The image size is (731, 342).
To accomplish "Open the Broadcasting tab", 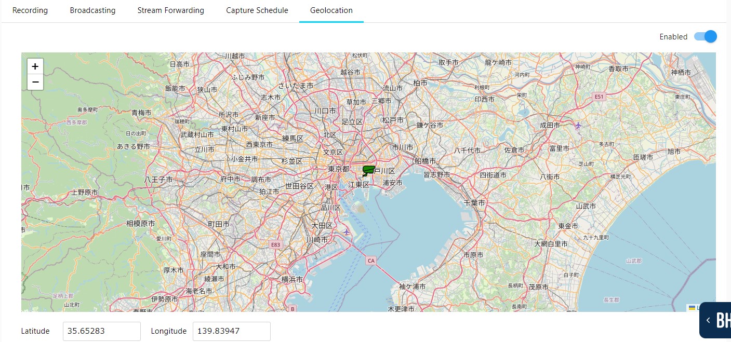I will (92, 10).
